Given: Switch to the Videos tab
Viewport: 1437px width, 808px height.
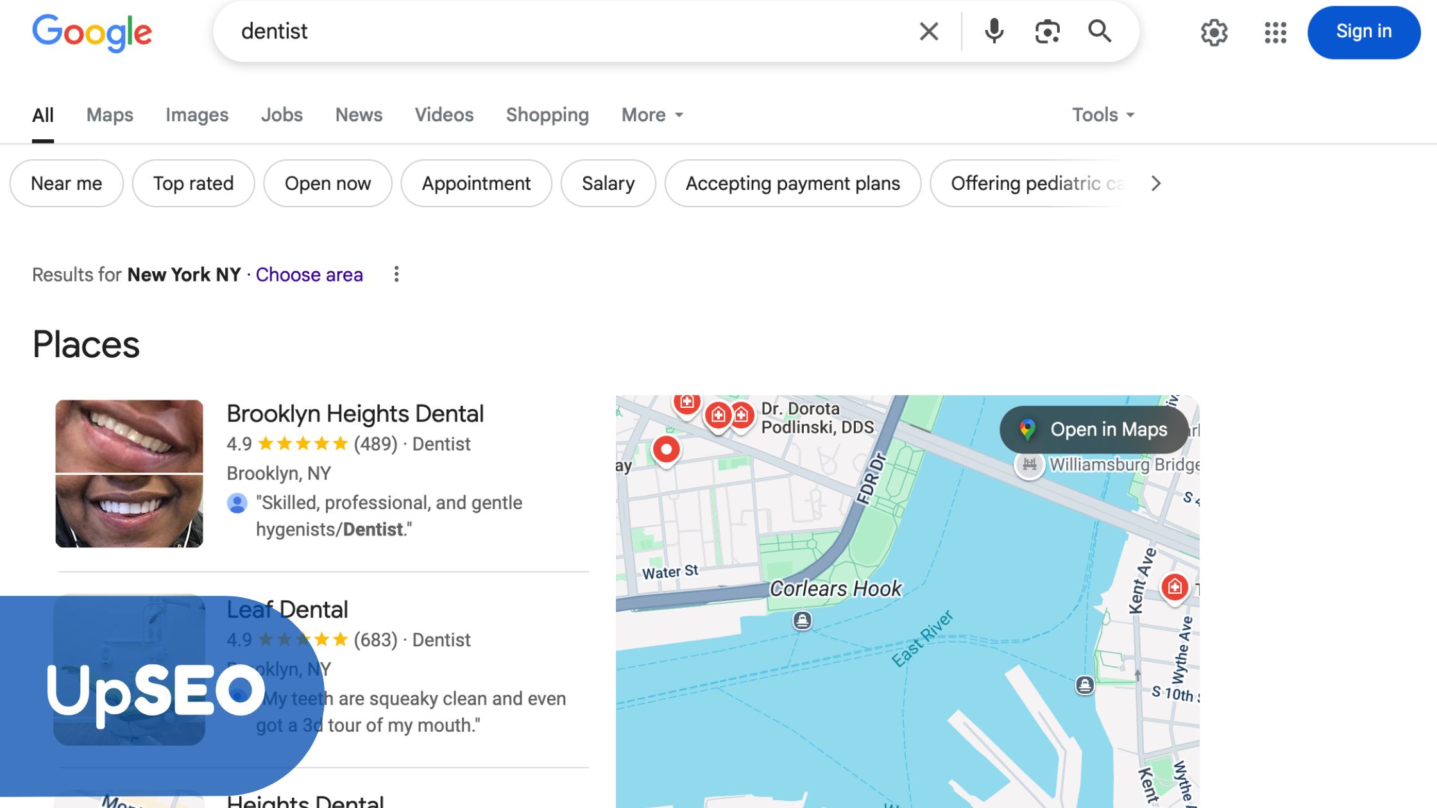Looking at the screenshot, I should [444, 115].
